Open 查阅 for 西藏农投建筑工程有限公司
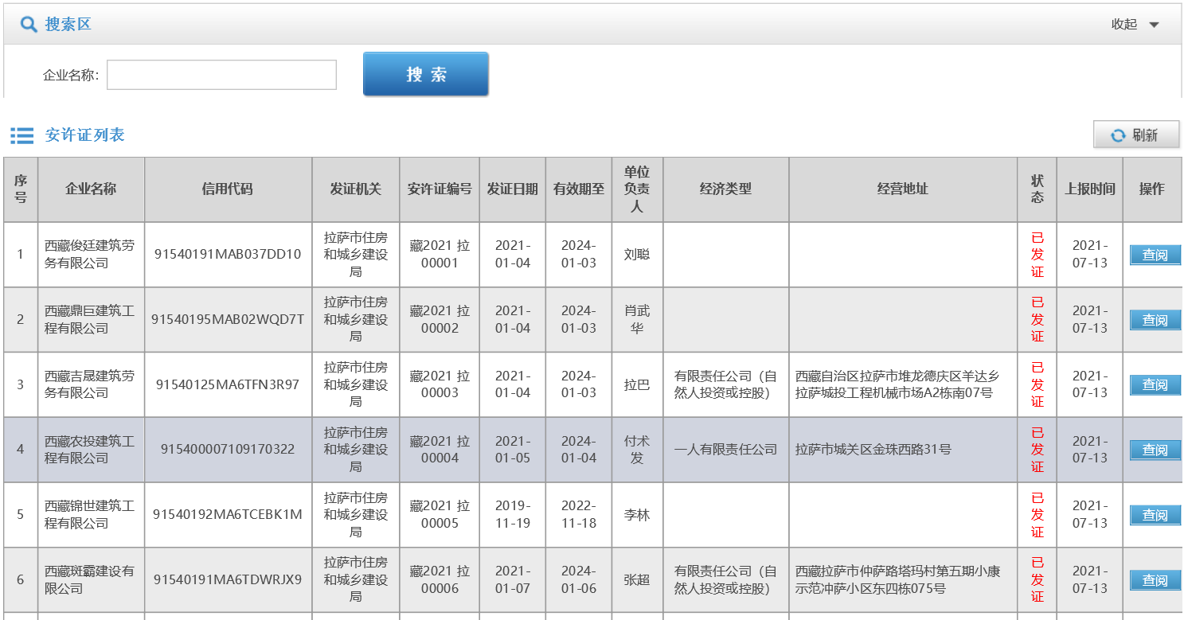Image resolution: width=1184 pixels, height=620 pixels. 1154,450
